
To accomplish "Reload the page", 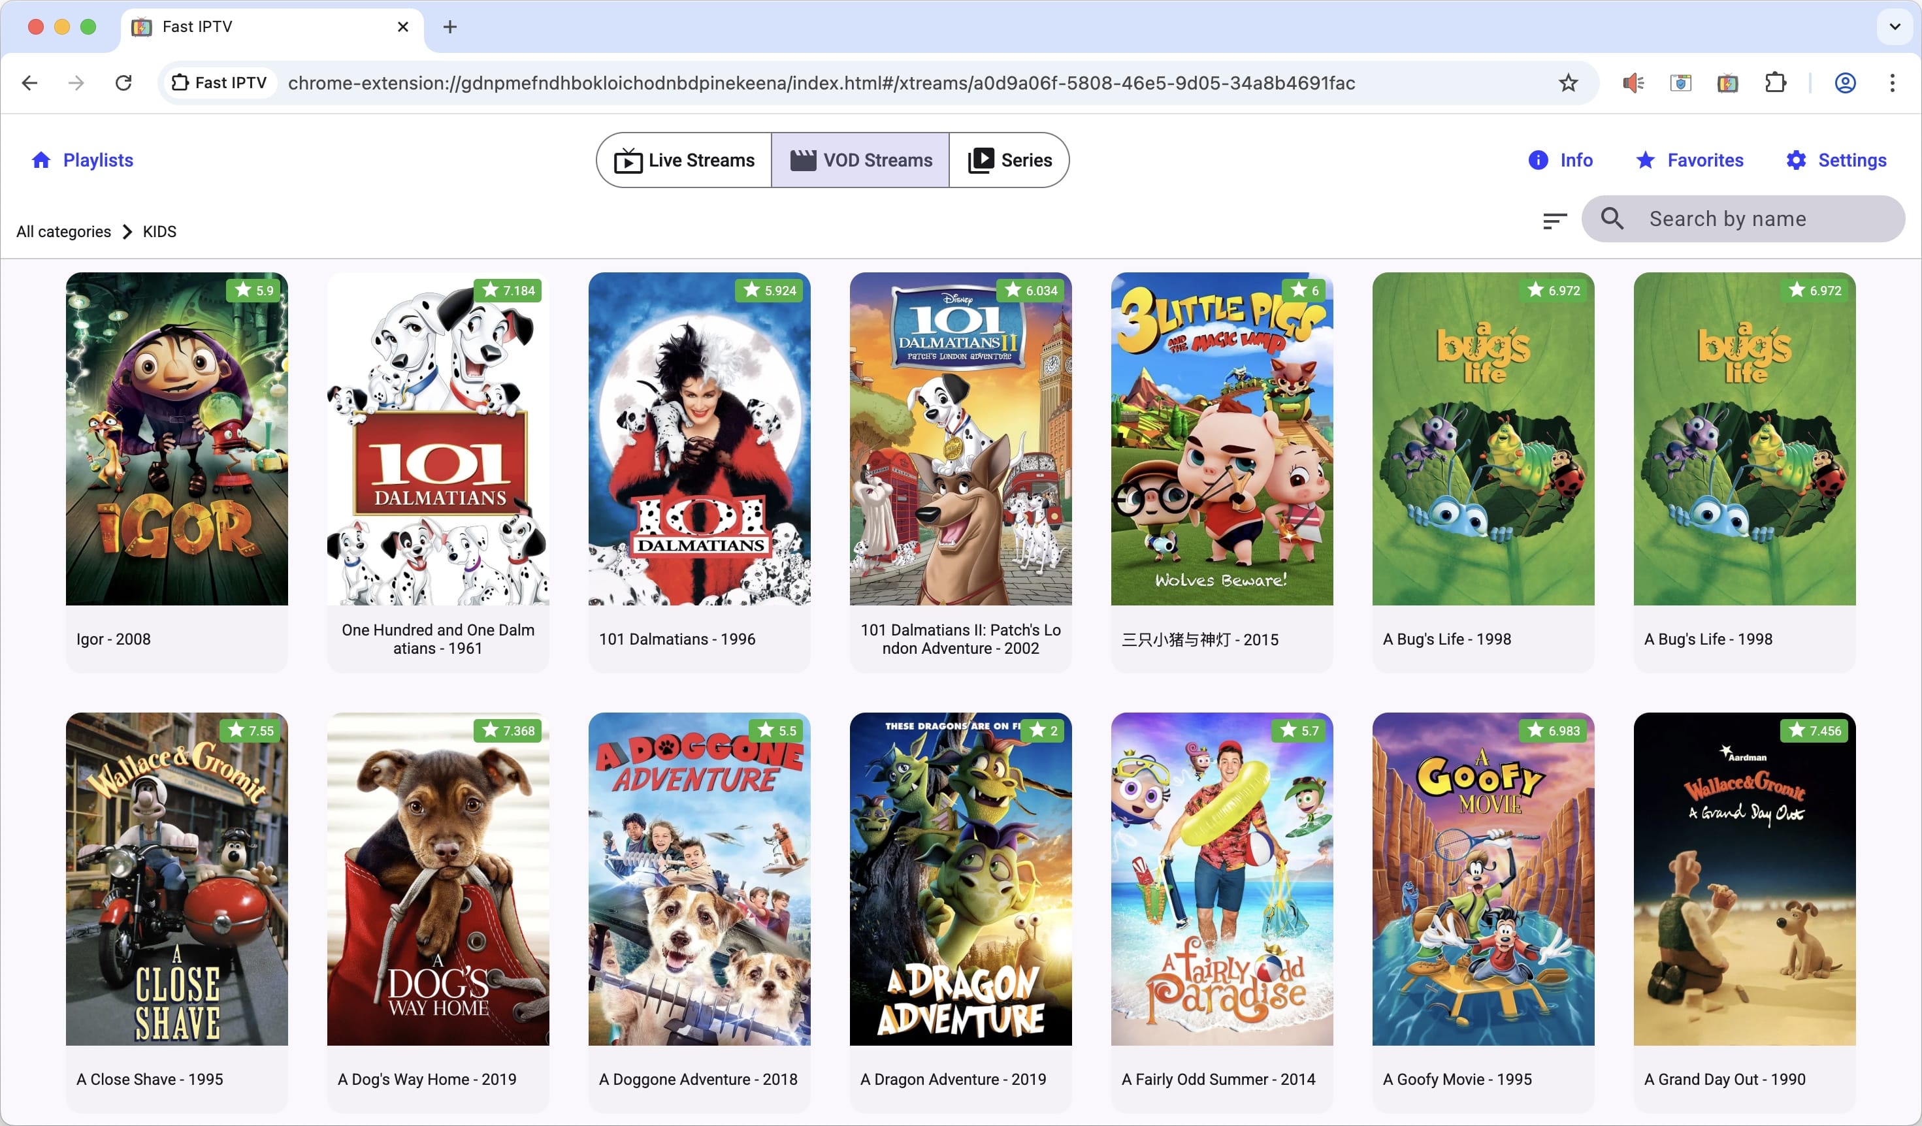I will [x=123, y=83].
